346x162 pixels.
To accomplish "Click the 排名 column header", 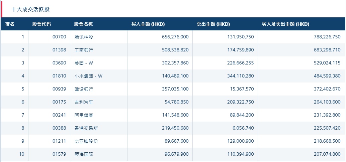I will pyautogui.click(x=10, y=24).
